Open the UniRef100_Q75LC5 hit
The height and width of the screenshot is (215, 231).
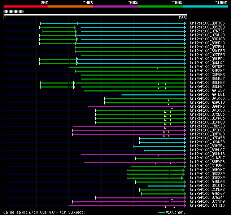[207, 115]
